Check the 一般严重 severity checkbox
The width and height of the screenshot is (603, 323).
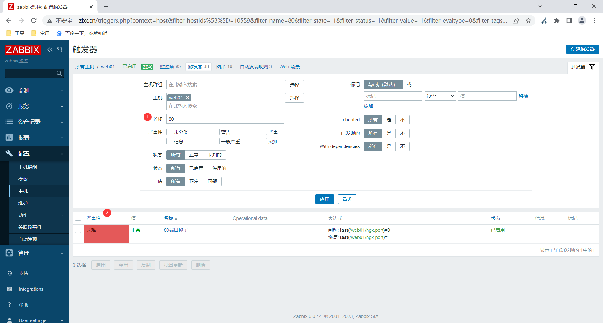point(217,141)
